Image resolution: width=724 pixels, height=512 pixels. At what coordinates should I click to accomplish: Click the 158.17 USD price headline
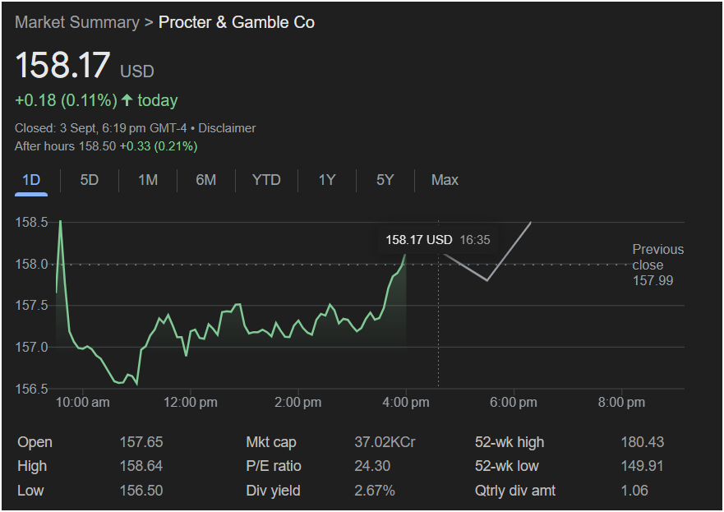[x=85, y=65]
